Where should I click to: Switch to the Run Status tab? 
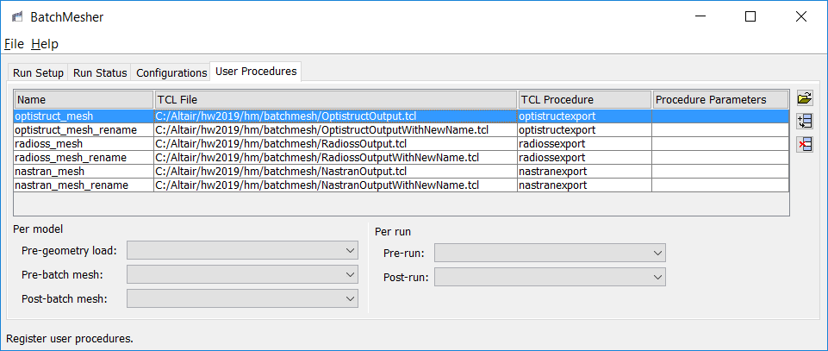coord(100,73)
